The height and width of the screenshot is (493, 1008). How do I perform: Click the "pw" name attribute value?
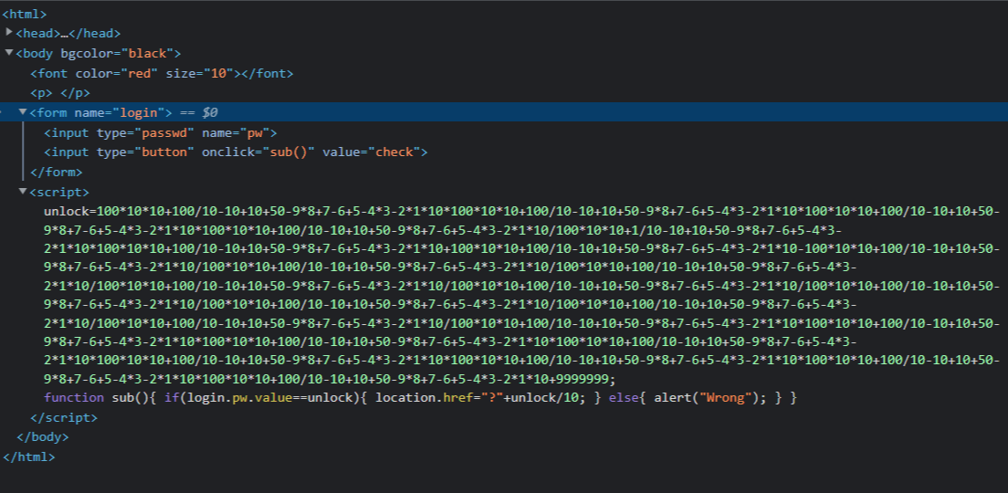click(257, 133)
